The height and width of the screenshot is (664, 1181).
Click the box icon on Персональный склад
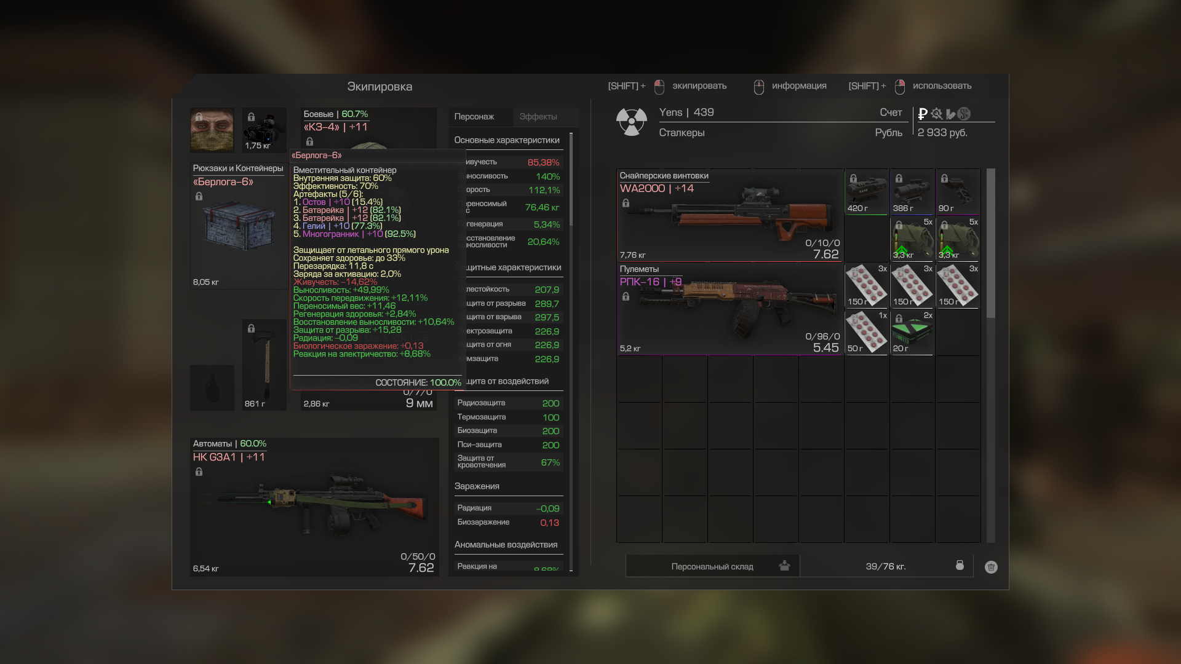click(x=784, y=566)
